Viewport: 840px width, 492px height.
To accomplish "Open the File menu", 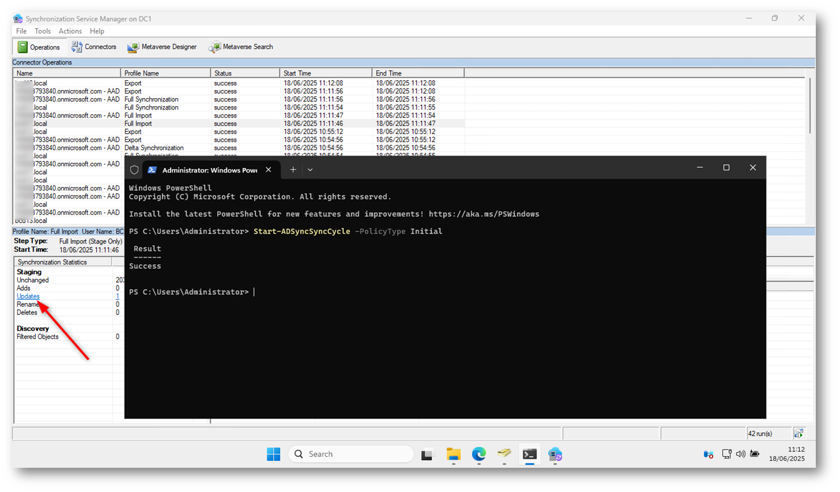I will coord(21,31).
